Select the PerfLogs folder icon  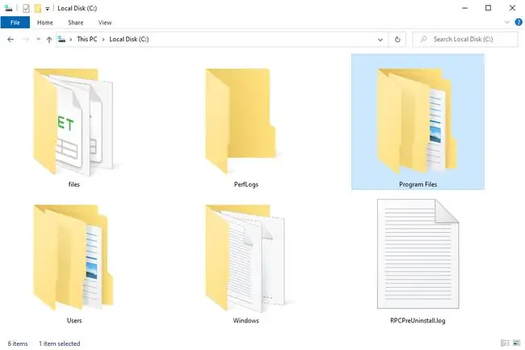241,120
